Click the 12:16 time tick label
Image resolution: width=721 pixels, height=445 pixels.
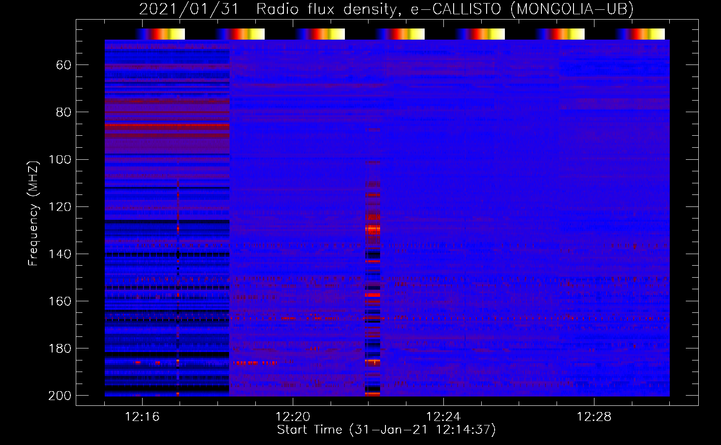coord(142,417)
